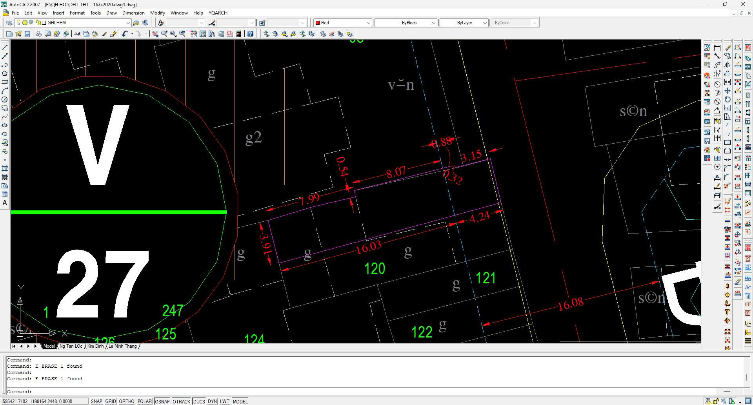The width and height of the screenshot is (753, 405).
Task: Click the SNAP status button
Action: click(96, 401)
